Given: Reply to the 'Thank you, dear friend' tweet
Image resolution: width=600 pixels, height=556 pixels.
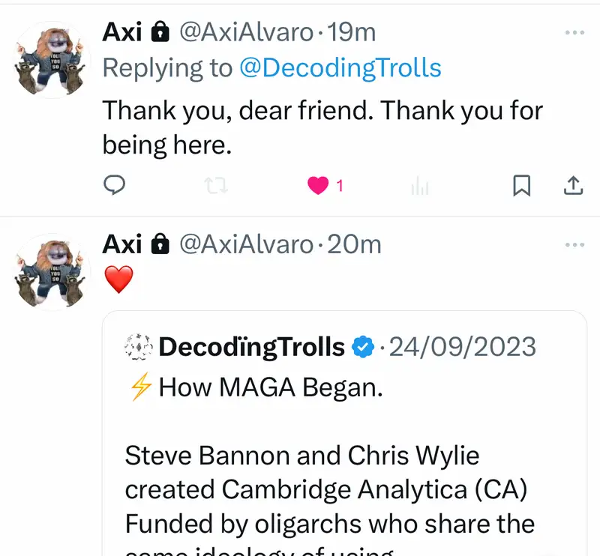Looking at the screenshot, I should (x=114, y=185).
